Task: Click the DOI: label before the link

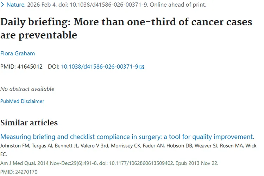Action: point(54,67)
